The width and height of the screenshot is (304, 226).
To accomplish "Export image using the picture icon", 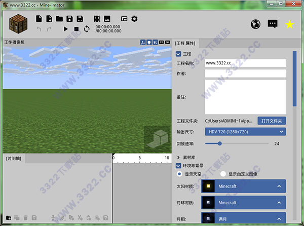I will click(x=107, y=19).
